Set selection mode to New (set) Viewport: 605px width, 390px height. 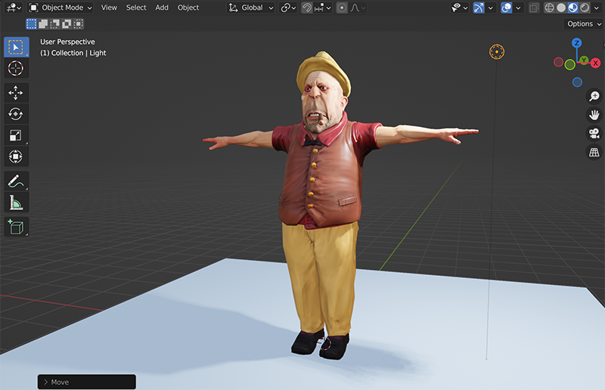click(x=31, y=24)
